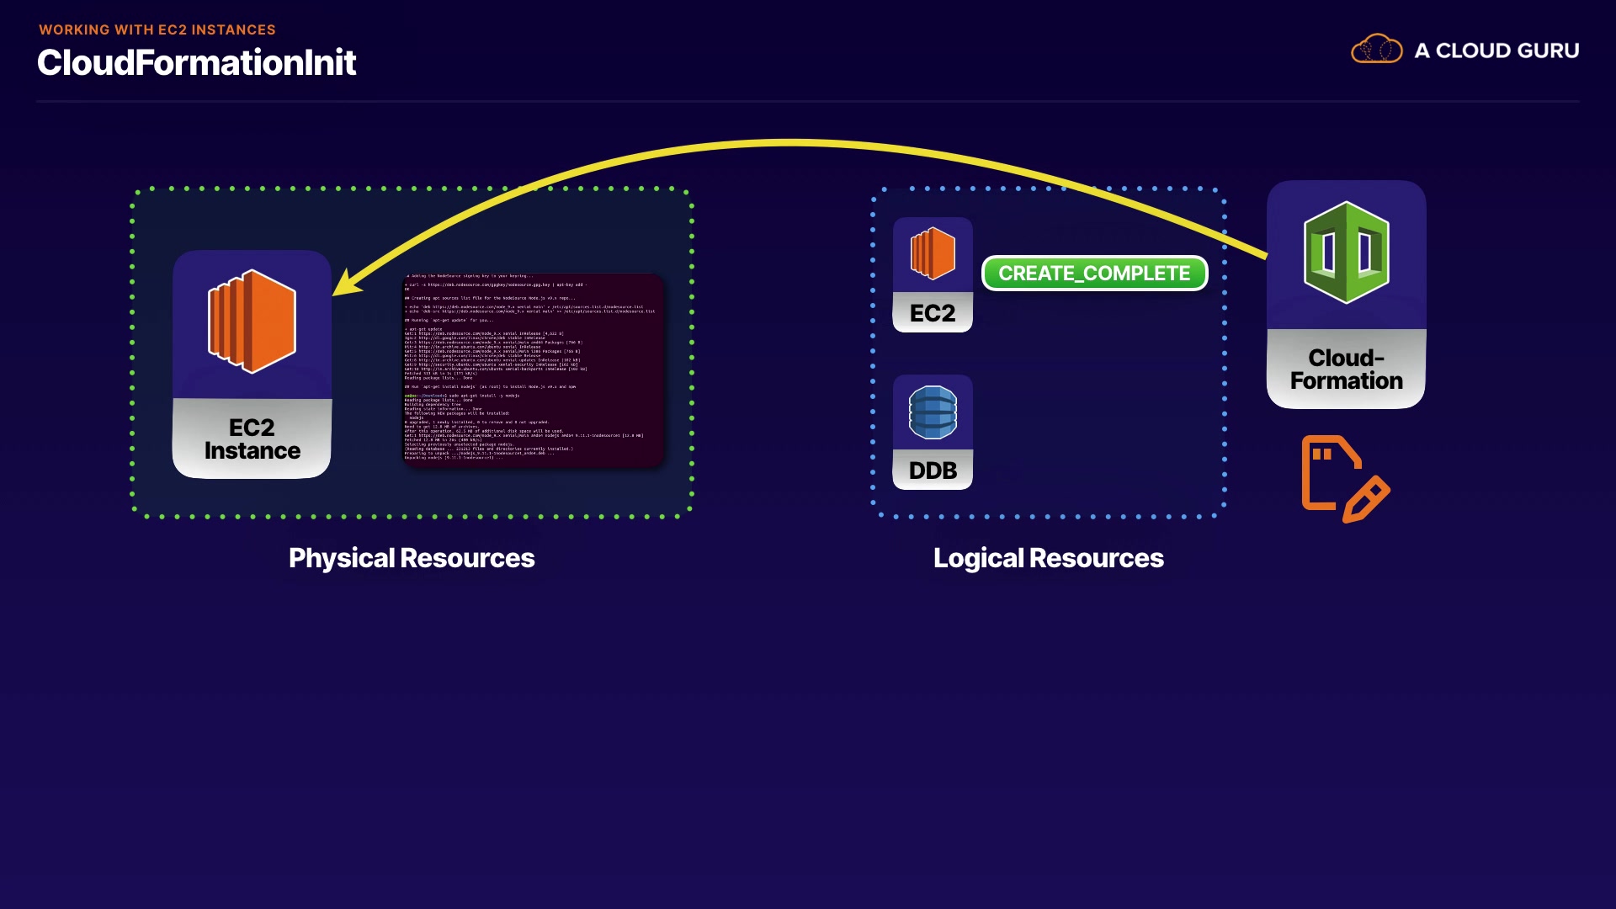Click the A Cloud Guru cloud logo
The height and width of the screenshot is (909, 1616).
click(x=1376, y=50)
